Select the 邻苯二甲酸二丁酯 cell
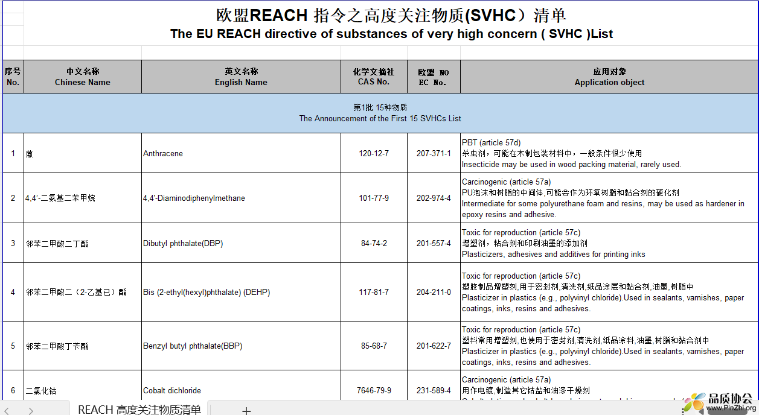 [x=83, y=243]
